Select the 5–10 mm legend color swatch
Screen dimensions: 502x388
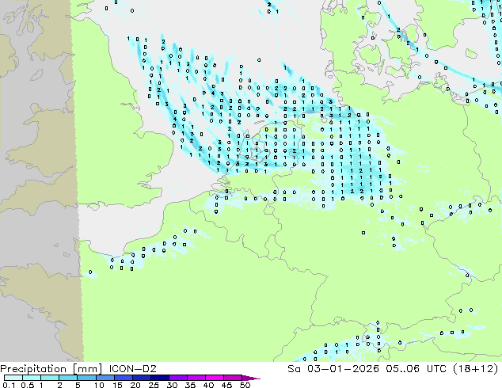click(87, 378)
